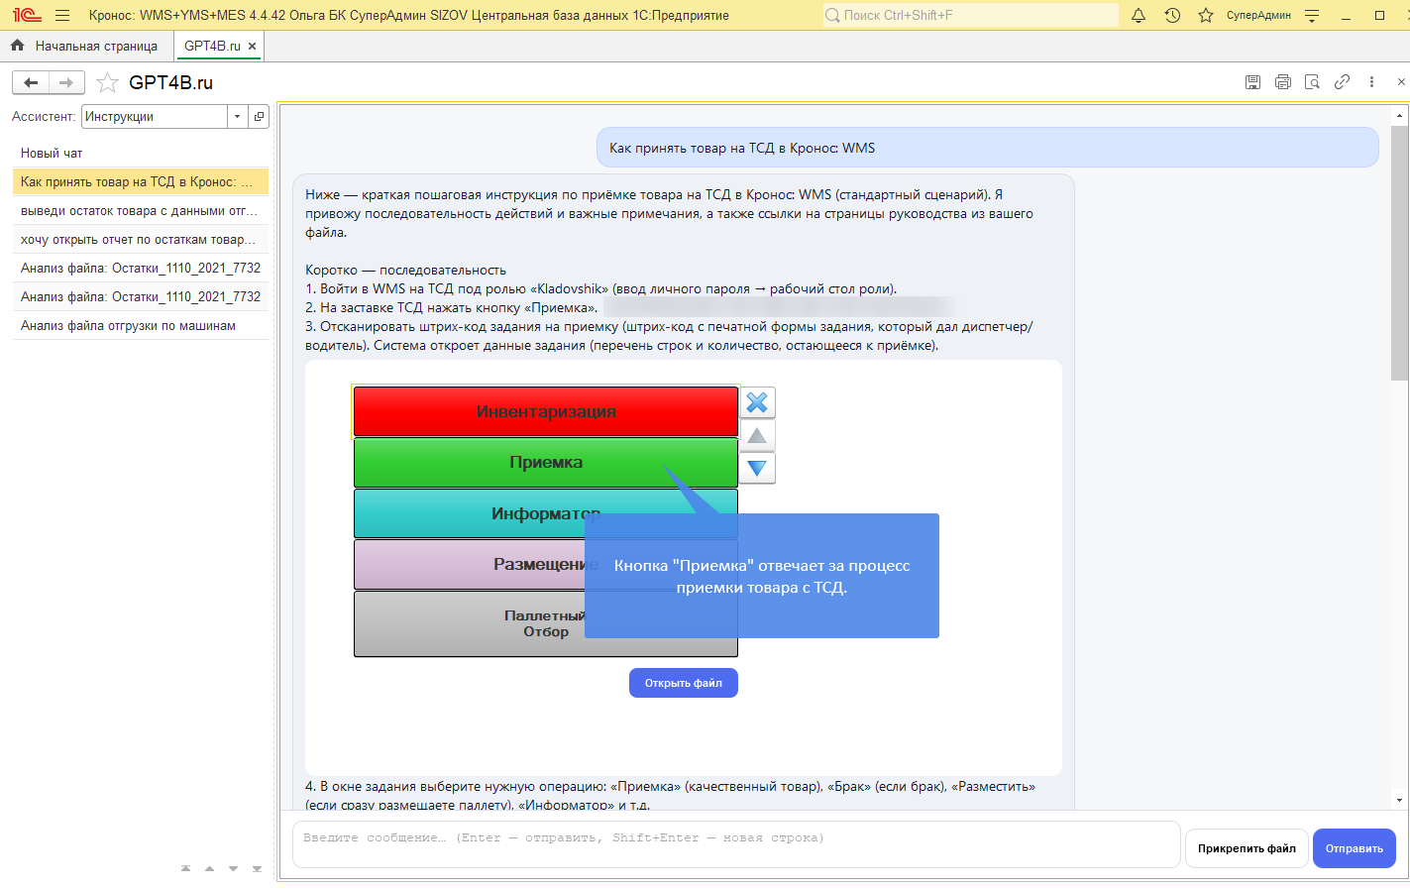The height and width of the screenshot is (889, 1410).
Task: Click the Прикрепить файл button
Action: click(x=1246, y=848)
